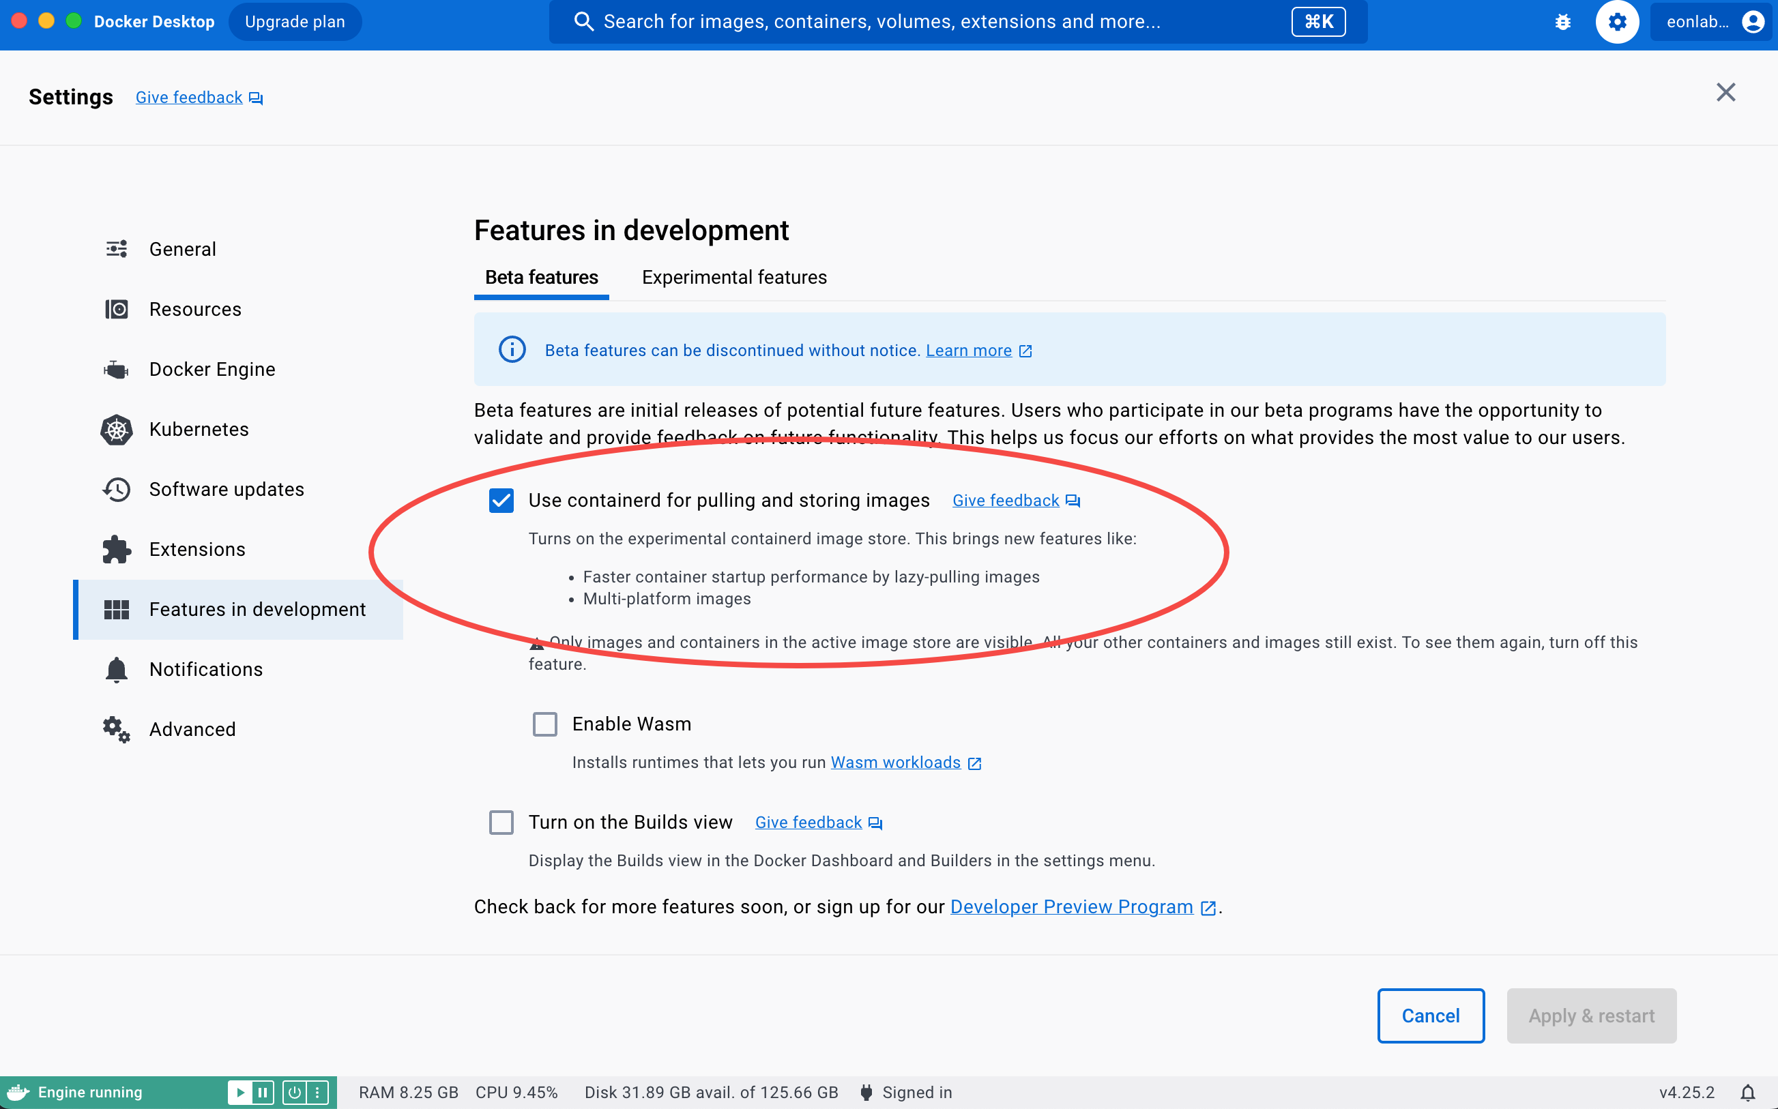Image resolution: width=1778 pixels, height=1109 pixels.
Task: Uncheck Use containerd for pulling images
Action: click(x=501, y=500)
